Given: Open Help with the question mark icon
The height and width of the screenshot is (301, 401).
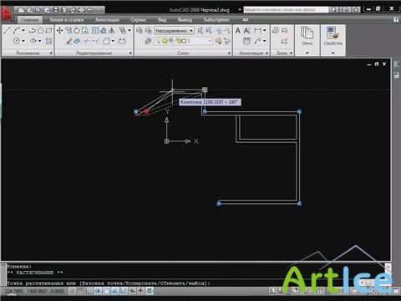Looking at the screenshot, I should [396, 20].
